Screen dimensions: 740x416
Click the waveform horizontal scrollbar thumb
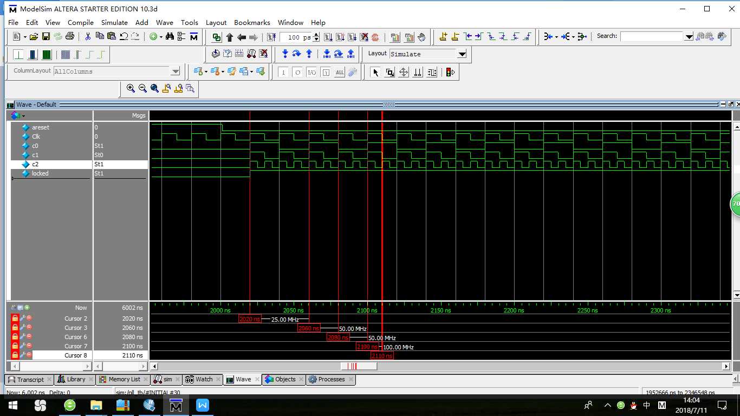tap(359, 366)
